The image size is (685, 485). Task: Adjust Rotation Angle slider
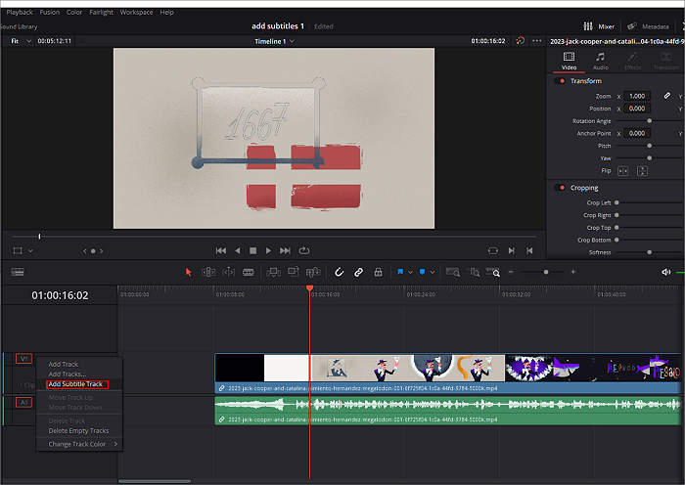[650, 121]
